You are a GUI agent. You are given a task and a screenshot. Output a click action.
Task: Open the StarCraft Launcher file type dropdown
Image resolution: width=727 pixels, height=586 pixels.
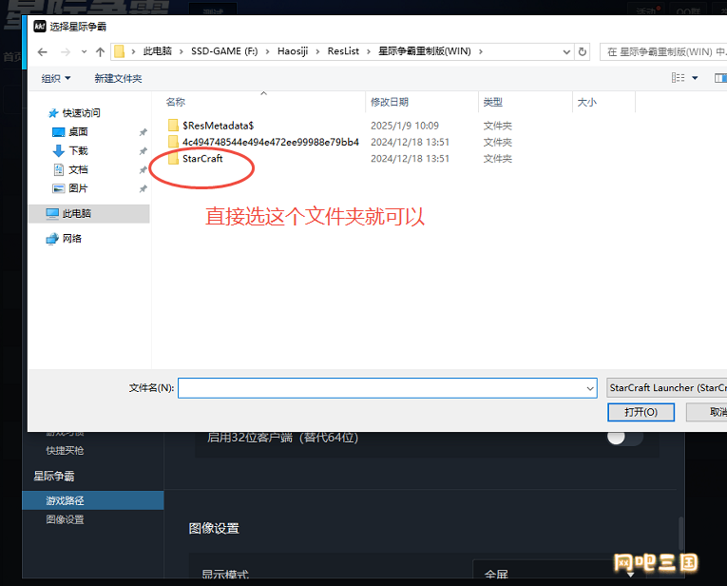point(665,388)
